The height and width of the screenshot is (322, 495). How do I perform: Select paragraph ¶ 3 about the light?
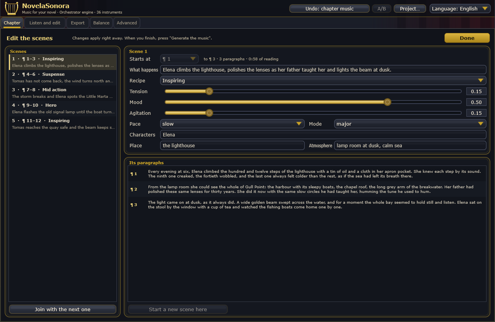point(307,204)
